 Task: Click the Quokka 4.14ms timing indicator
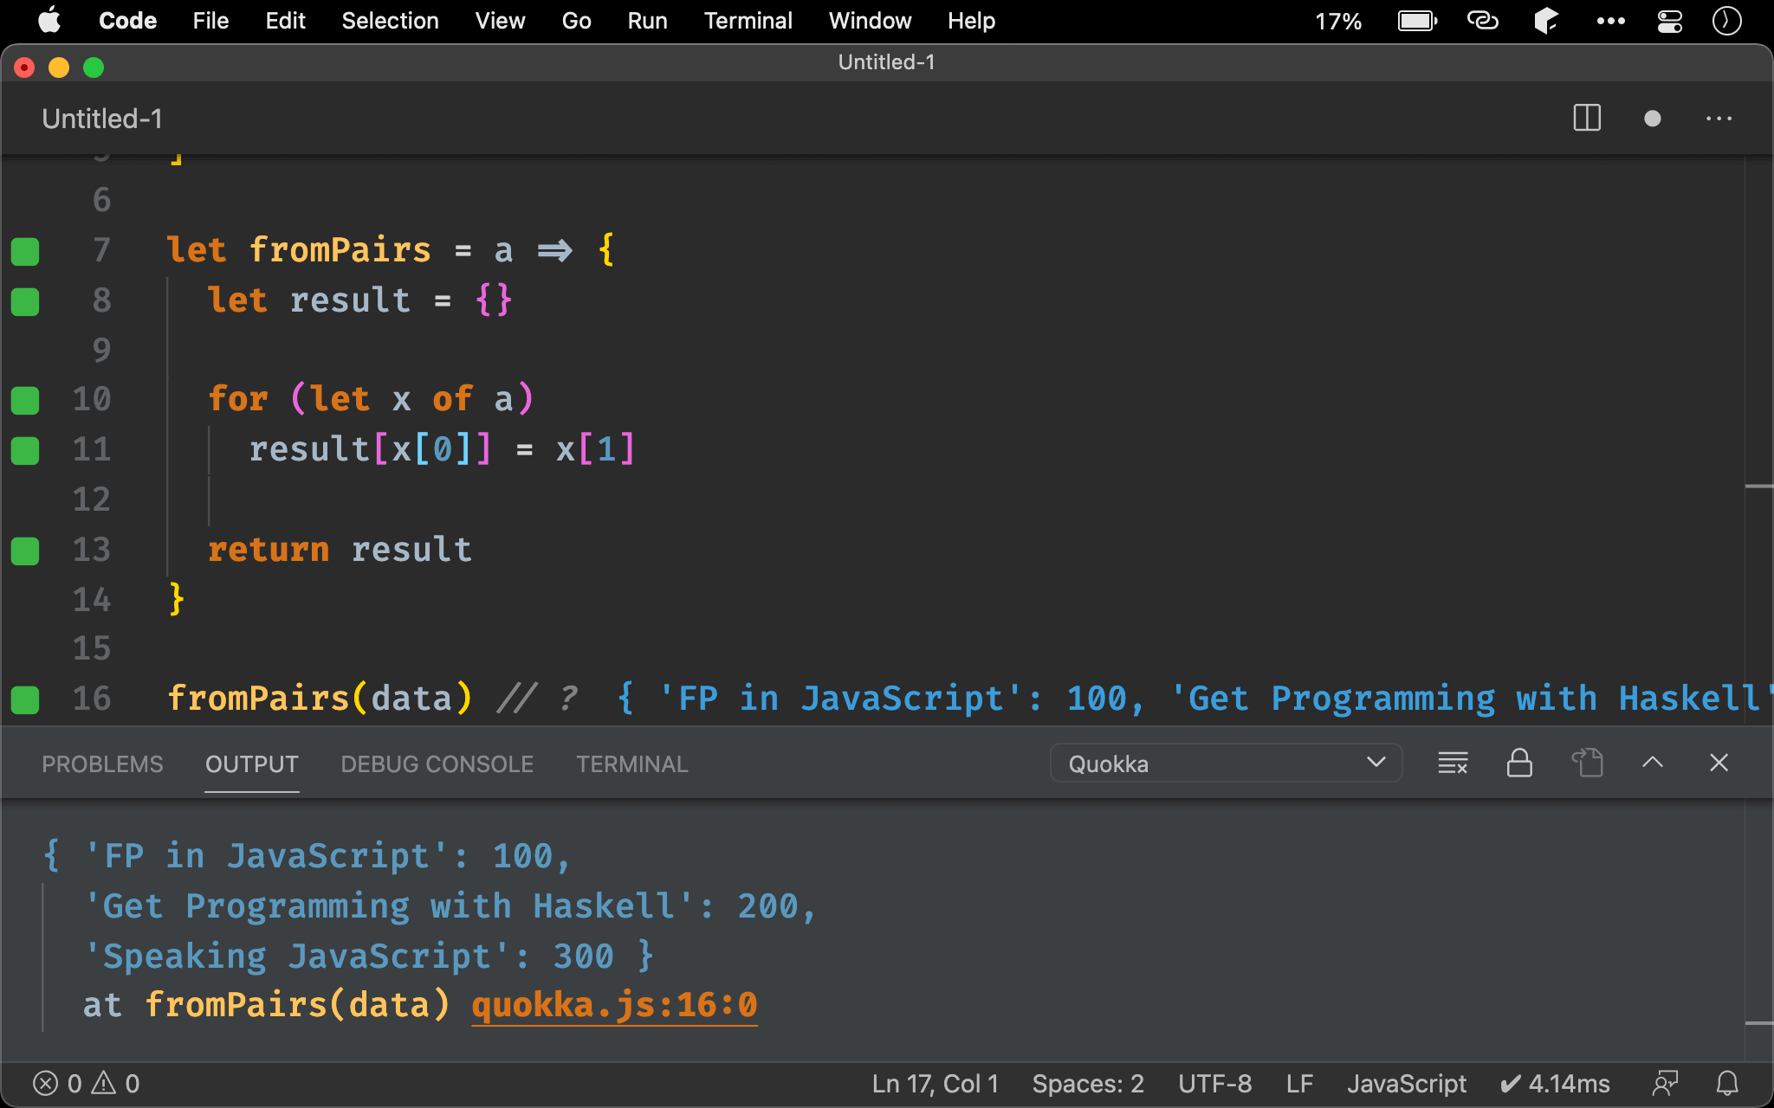coord(1555,1084)
